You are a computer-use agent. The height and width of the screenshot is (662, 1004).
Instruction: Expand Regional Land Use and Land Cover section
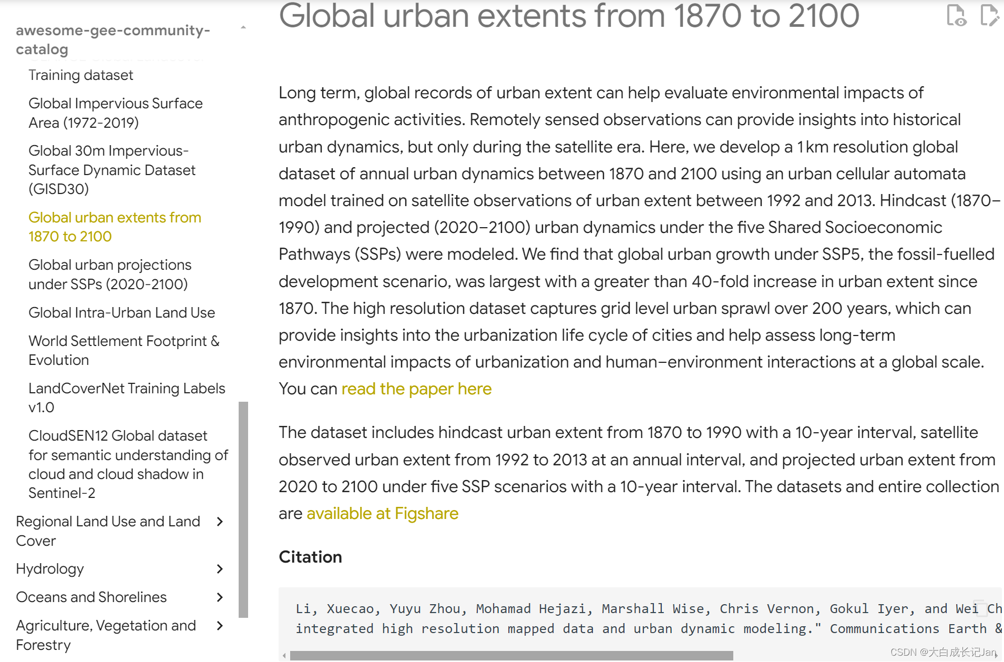click(x=220, y=522)
